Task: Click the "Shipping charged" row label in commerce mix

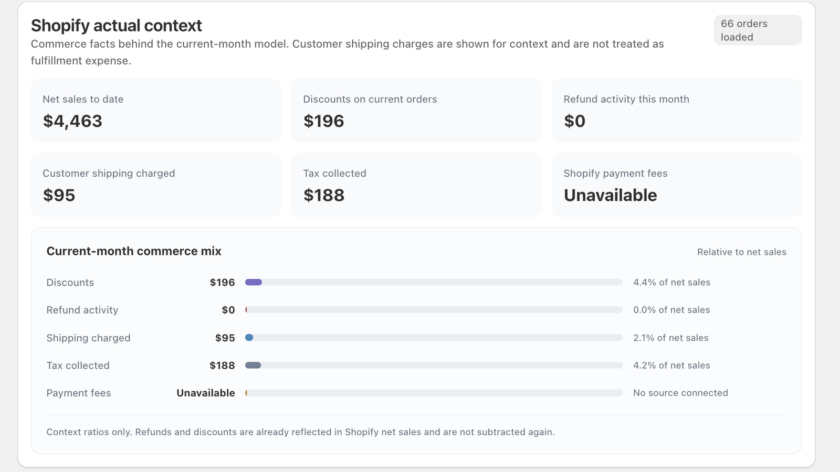Action: 89,338
